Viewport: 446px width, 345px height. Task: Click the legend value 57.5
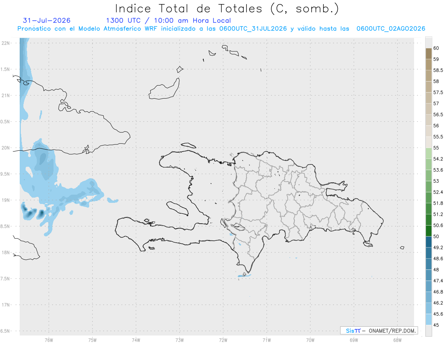click(438, 92)
